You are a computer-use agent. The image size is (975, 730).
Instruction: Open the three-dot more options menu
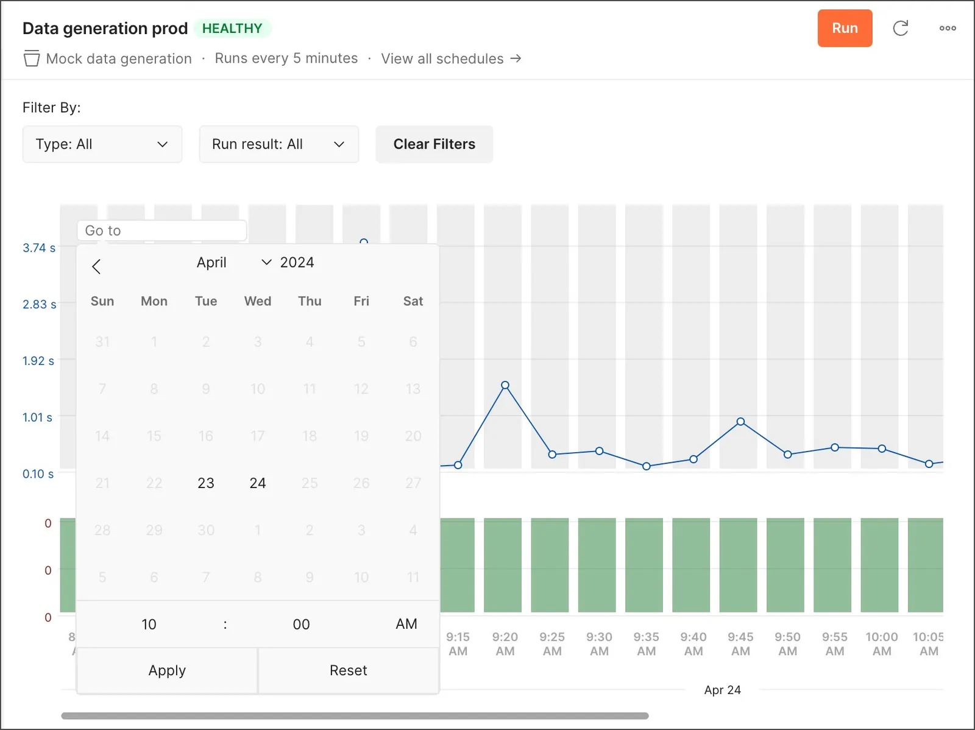coord(948,28)
